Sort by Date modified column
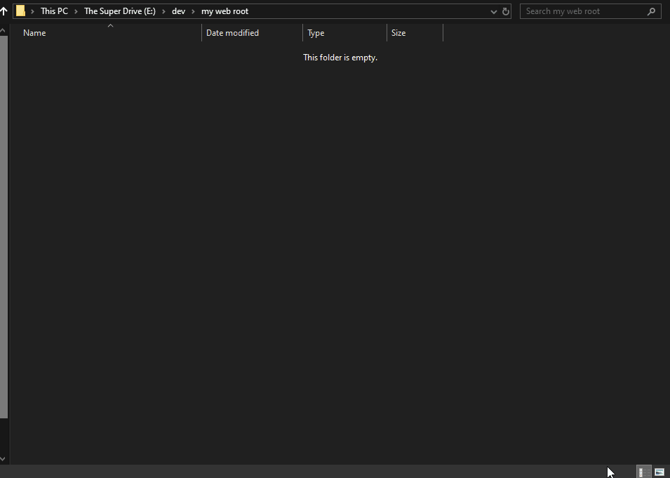The height and width of the screenshot is (478, 670). coord(252,33)
